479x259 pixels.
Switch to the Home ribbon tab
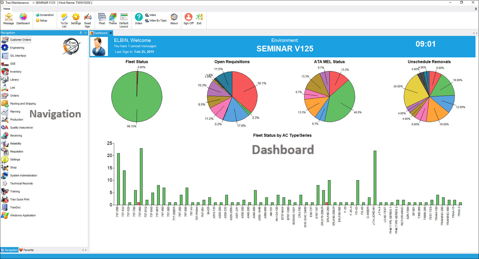pyautogui.click(x=7, y=9)
